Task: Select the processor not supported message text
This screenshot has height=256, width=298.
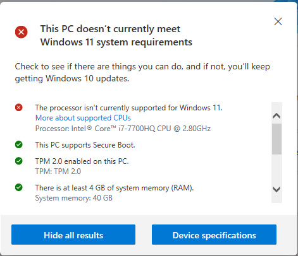Action: [x=129, y=108]
